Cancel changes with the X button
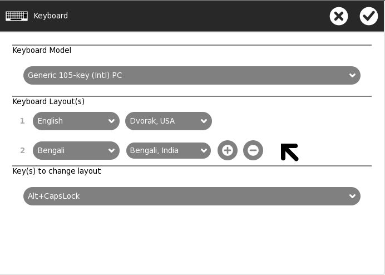This screenshot has width=385, height=275. click(339, 16)
